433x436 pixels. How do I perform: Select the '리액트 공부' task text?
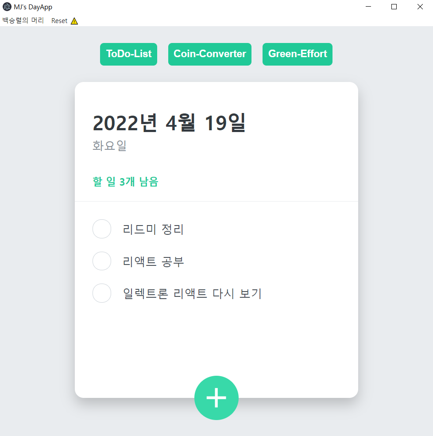point(154,261)
